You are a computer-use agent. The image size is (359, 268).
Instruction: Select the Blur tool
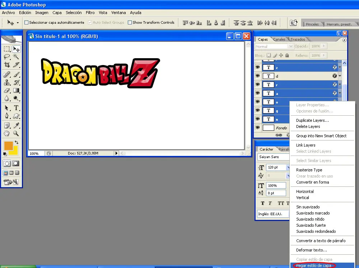pyautogui.click(x=7, y=98)
